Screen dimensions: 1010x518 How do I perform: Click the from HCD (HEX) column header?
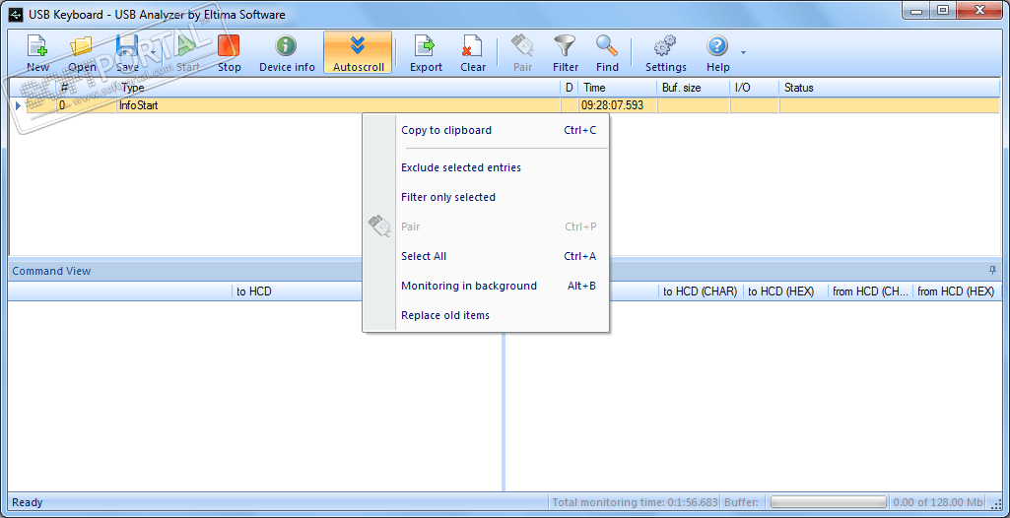tap(956, 291)
